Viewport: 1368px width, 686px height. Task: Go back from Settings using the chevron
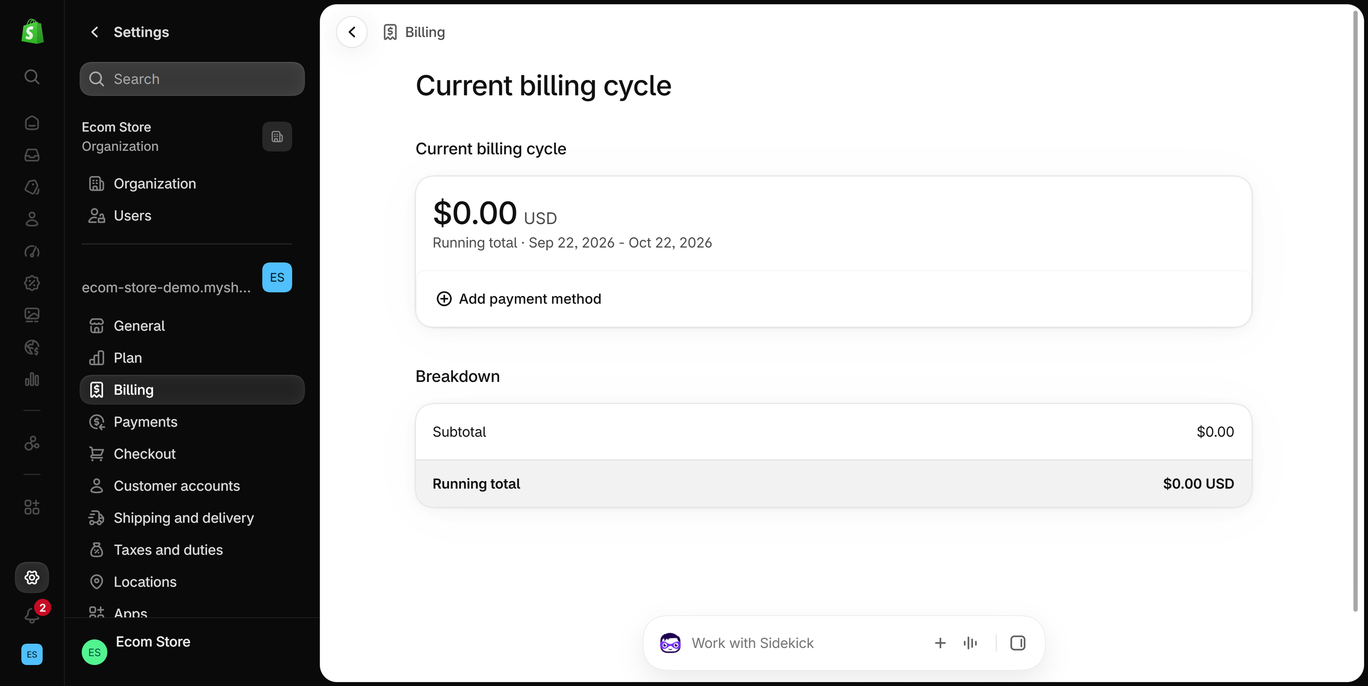coord(94,32)
